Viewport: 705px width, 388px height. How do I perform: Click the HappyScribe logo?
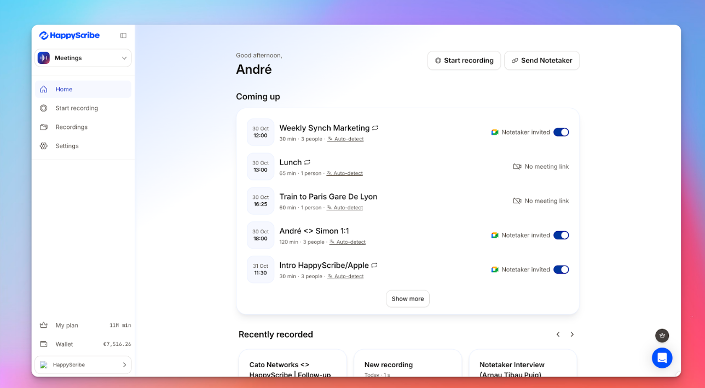pyautogui.click(x=69, y=35)
